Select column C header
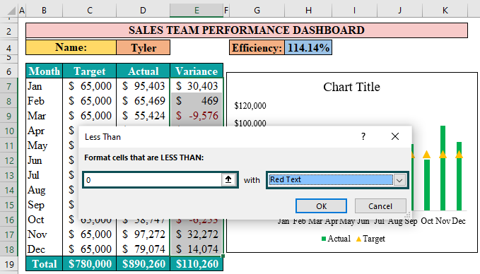Screen dimensions: 480x274 [89, 11]
